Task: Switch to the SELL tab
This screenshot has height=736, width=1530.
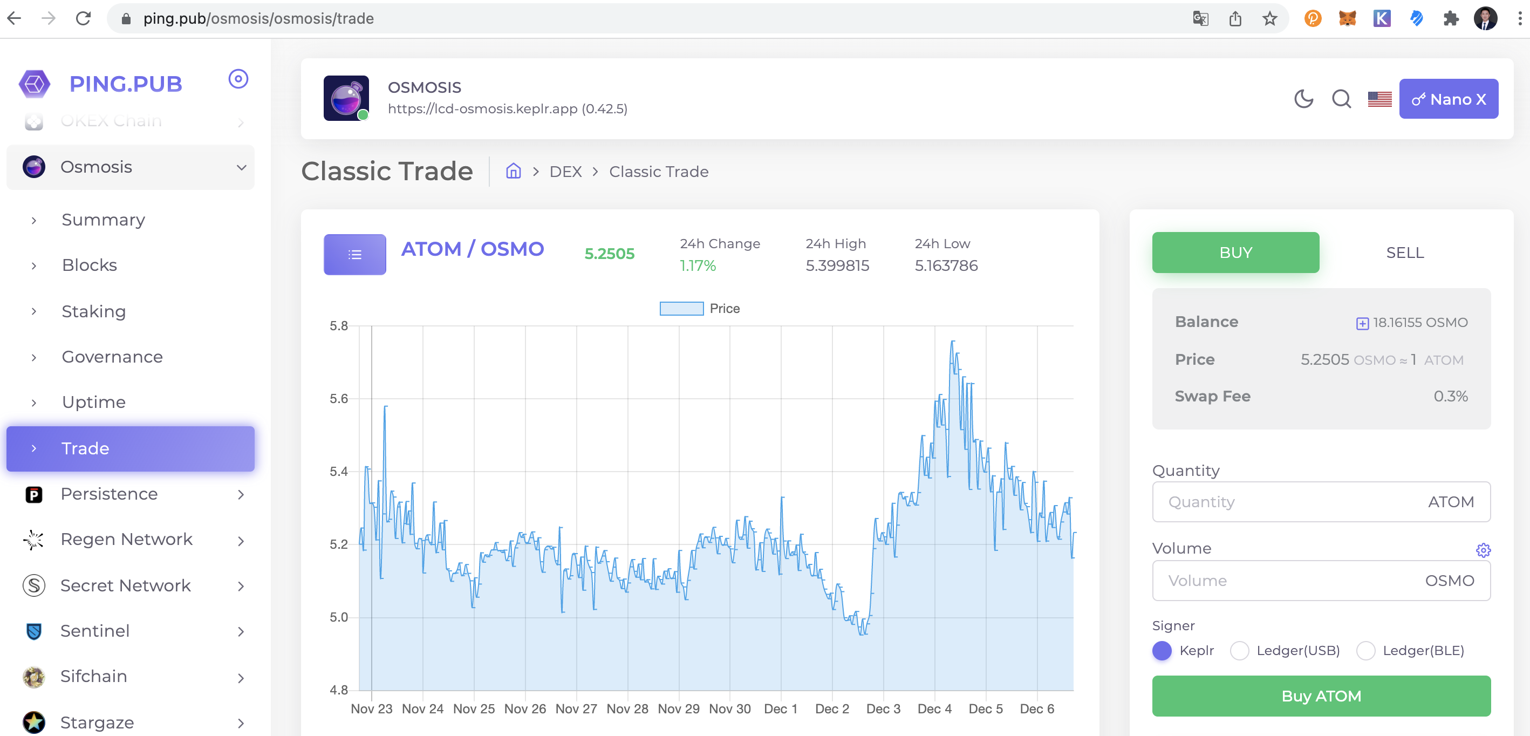Action: pos(1405,253)
